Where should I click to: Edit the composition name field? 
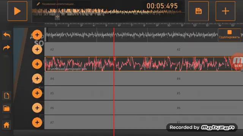58,4
